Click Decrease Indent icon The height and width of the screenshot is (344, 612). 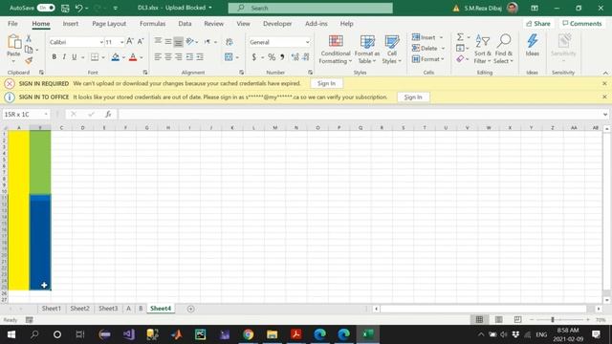pos(189,57)
